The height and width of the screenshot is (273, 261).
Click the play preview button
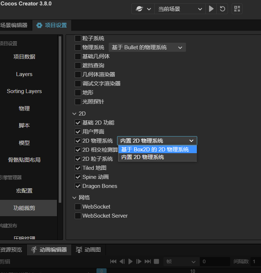[x=211, y=9]
